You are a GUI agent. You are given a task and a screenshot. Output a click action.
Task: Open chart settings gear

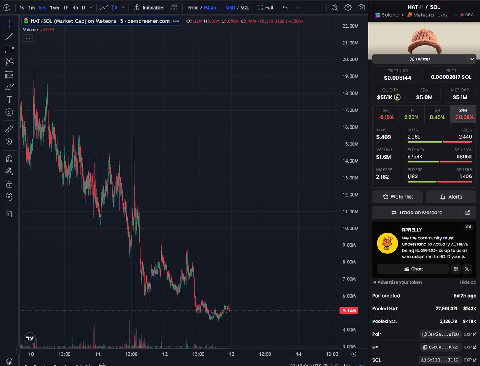click(x=348, y=8)
